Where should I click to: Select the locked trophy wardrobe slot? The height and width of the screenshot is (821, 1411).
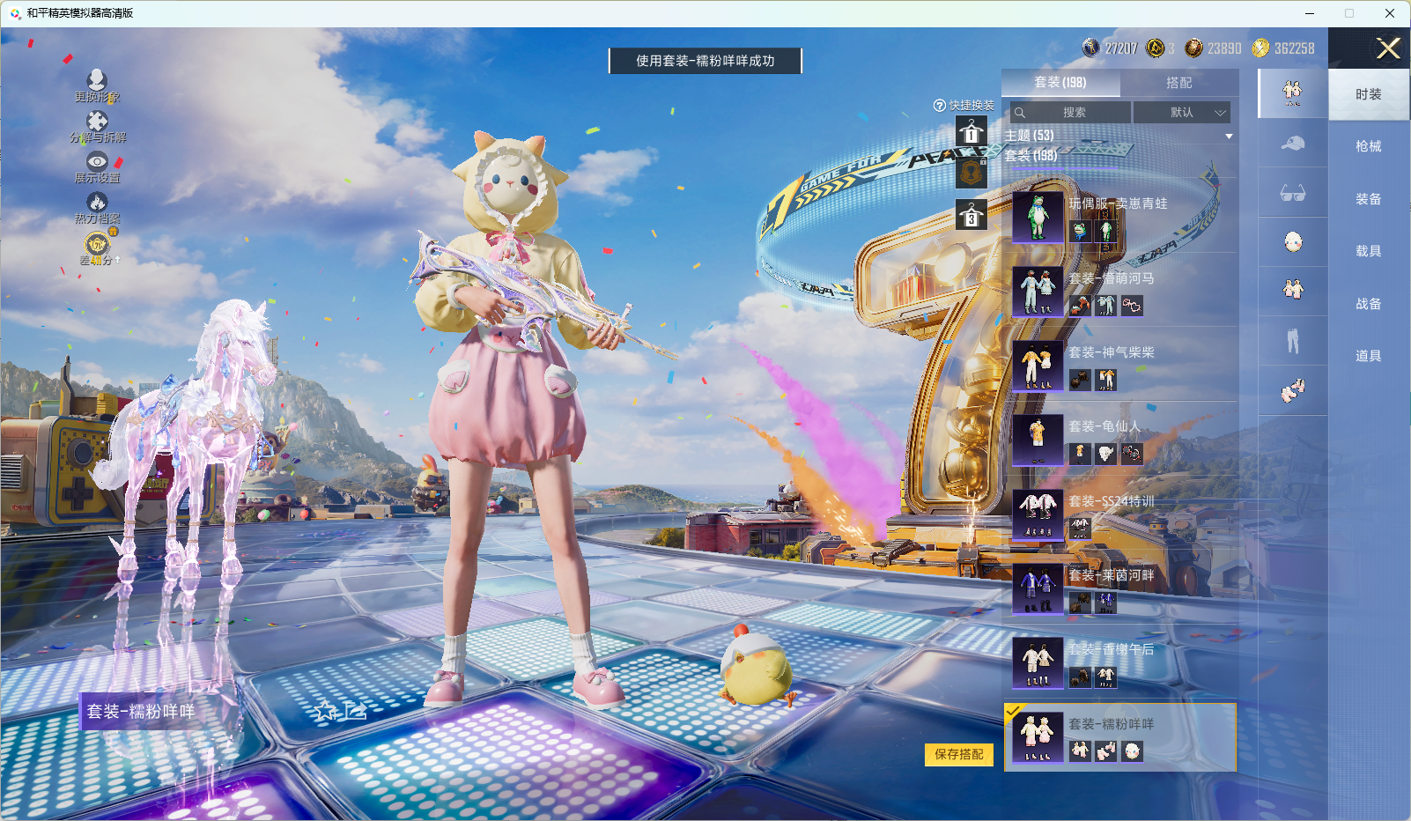point(971,173)
